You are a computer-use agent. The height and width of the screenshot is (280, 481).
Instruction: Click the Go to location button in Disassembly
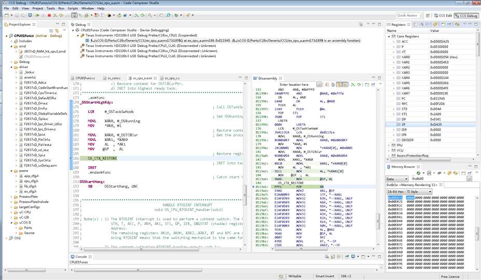point(319,85)
